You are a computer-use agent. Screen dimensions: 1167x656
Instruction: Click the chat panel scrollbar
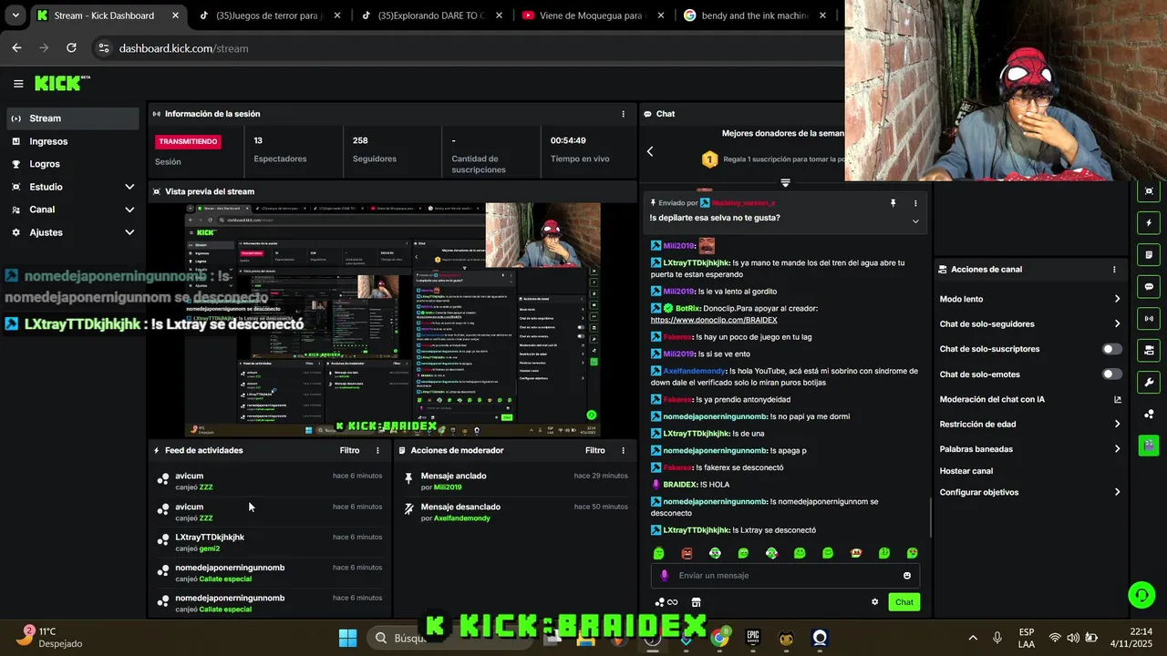(930, 518)
